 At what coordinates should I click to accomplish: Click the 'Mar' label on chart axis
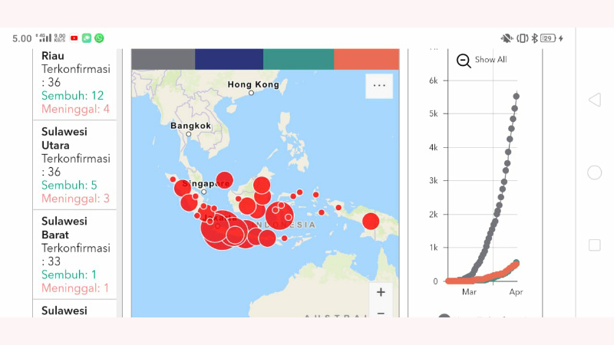[x=469, y=292]
